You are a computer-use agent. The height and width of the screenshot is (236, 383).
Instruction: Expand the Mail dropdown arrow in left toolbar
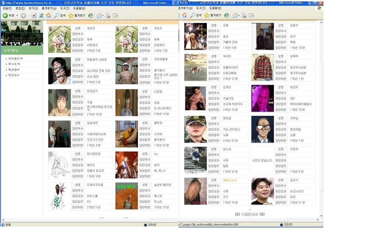[103, 16]
